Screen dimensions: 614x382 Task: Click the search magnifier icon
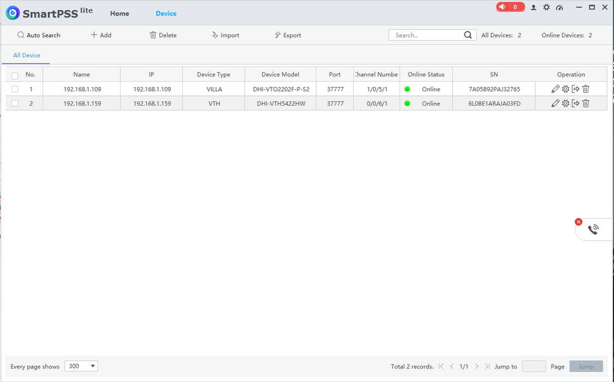coord(468,35)
